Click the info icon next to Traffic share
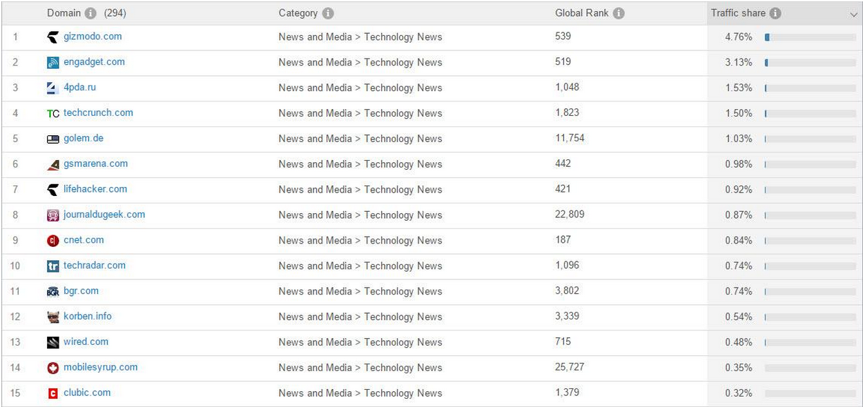Image resolution: width=863 pixels, height=407 pixels. coord(775,13)
